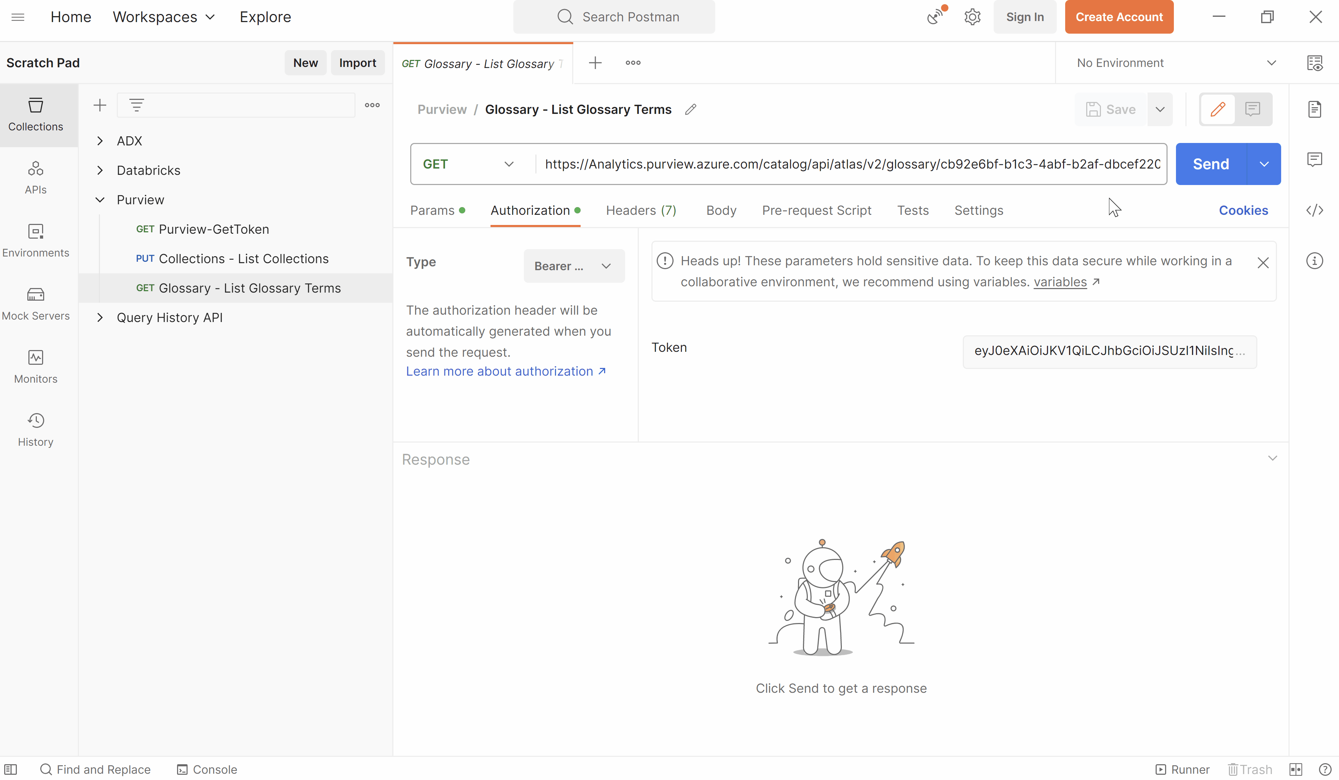Switch to the Tests tab
The height and width of the screenshot is (780, 1339).
coord(913,210)
